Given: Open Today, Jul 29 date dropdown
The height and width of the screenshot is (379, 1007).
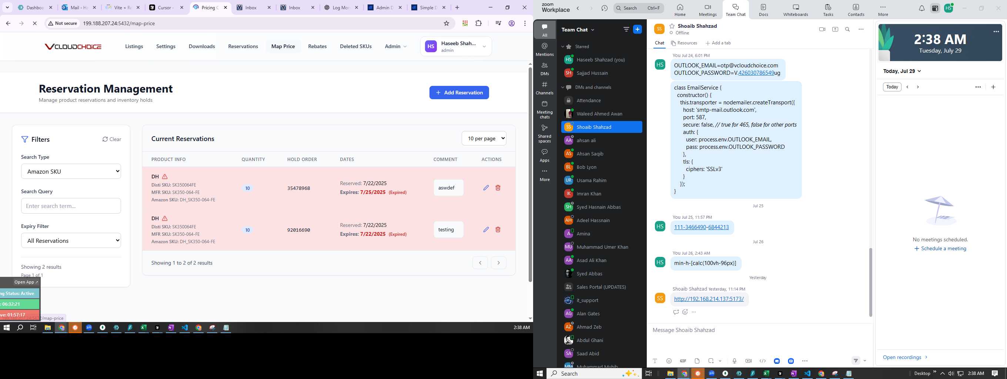Looking at the screenshot, I should point(902,71).
